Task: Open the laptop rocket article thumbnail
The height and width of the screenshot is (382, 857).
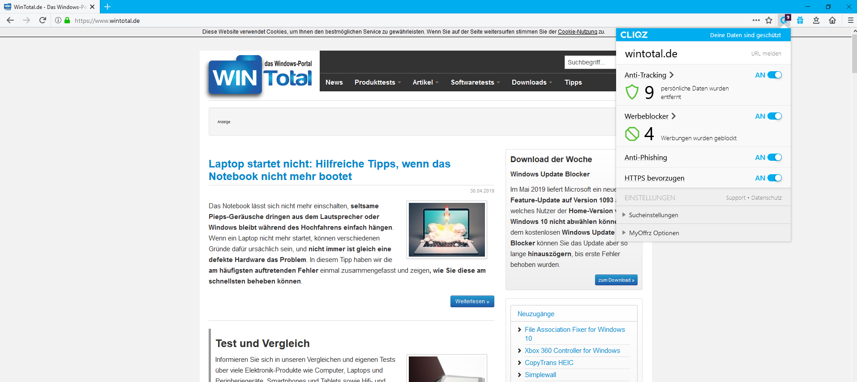Action: click(x=447, y=230)
